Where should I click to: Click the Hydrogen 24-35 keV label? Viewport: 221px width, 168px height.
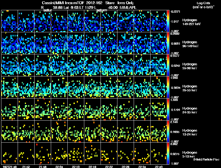point(190,110)
